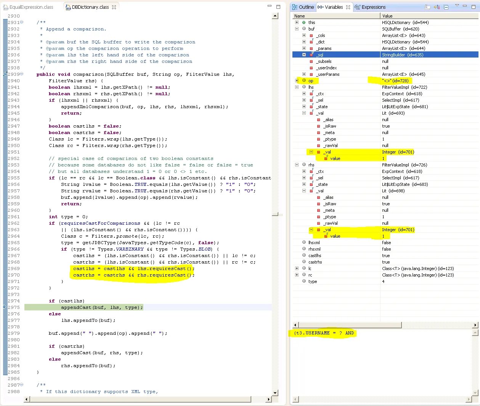
Task: Expand the 'op' variable node
Action: pyautogui.click(x=297, y=81)
